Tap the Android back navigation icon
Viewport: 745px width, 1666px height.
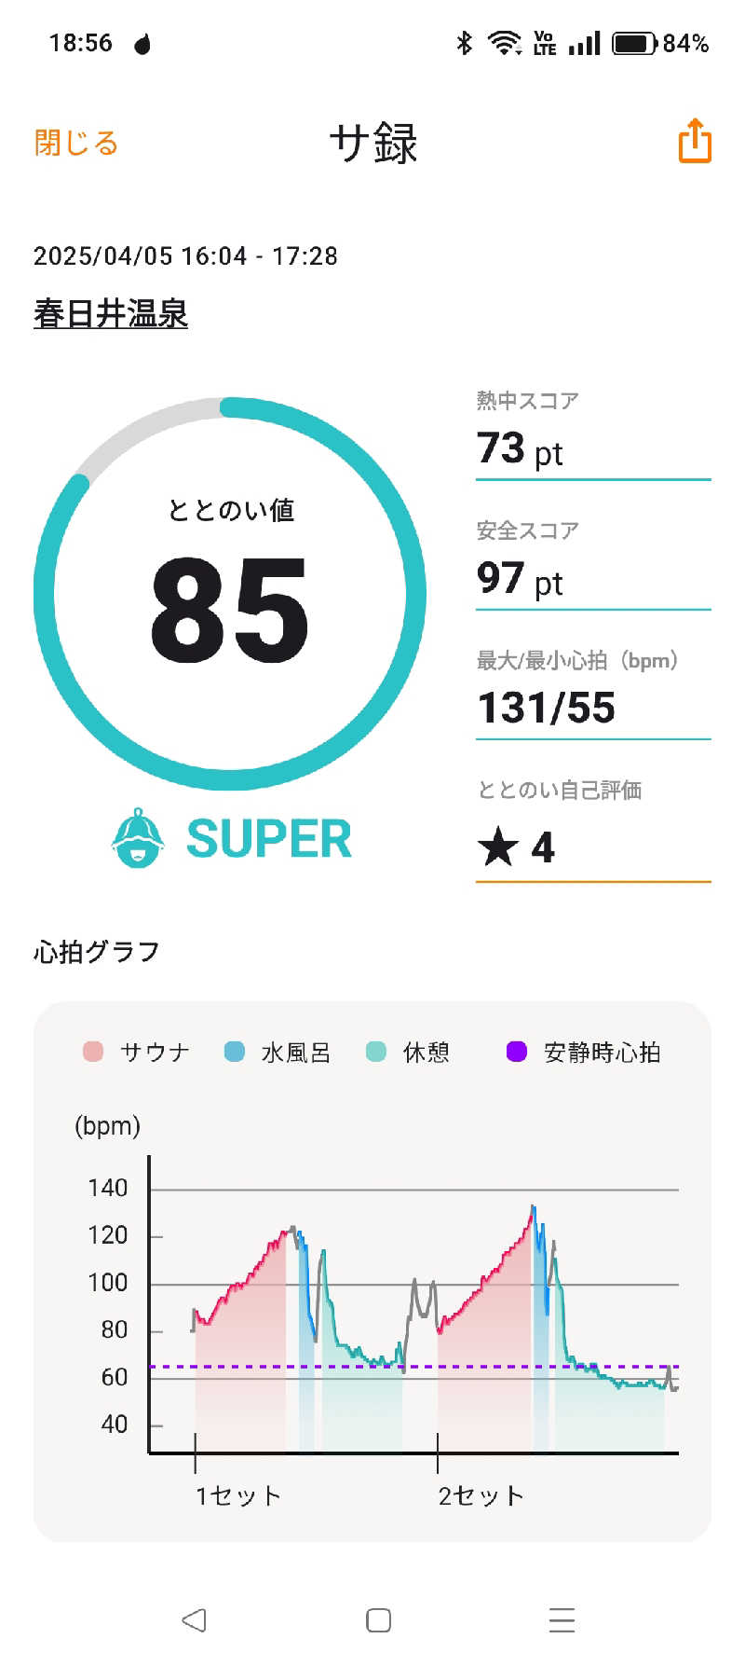point(194,1620)
